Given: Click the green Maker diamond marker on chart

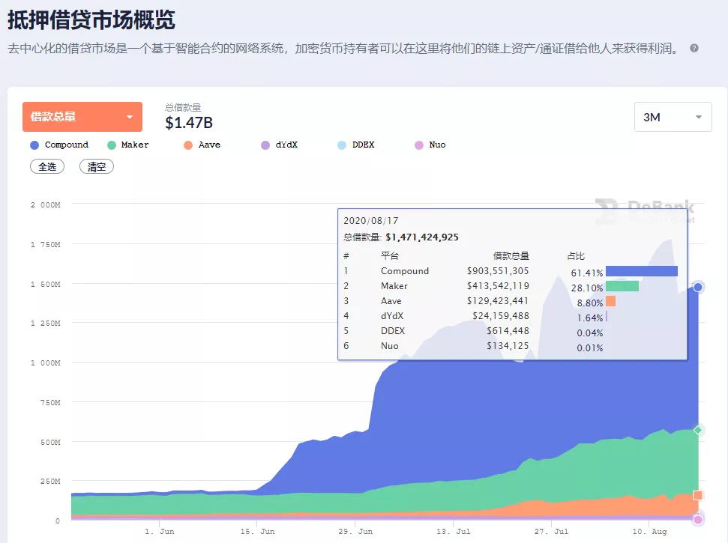Looking at the screenshot, I should 698,431.
